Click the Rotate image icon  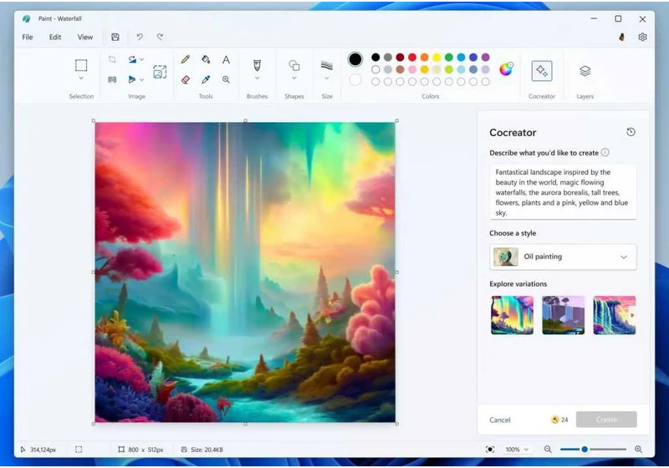(x=132, y=59)
